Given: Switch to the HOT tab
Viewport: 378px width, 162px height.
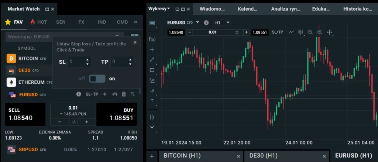Looking at the screenshot, I should tap(39, 22).
